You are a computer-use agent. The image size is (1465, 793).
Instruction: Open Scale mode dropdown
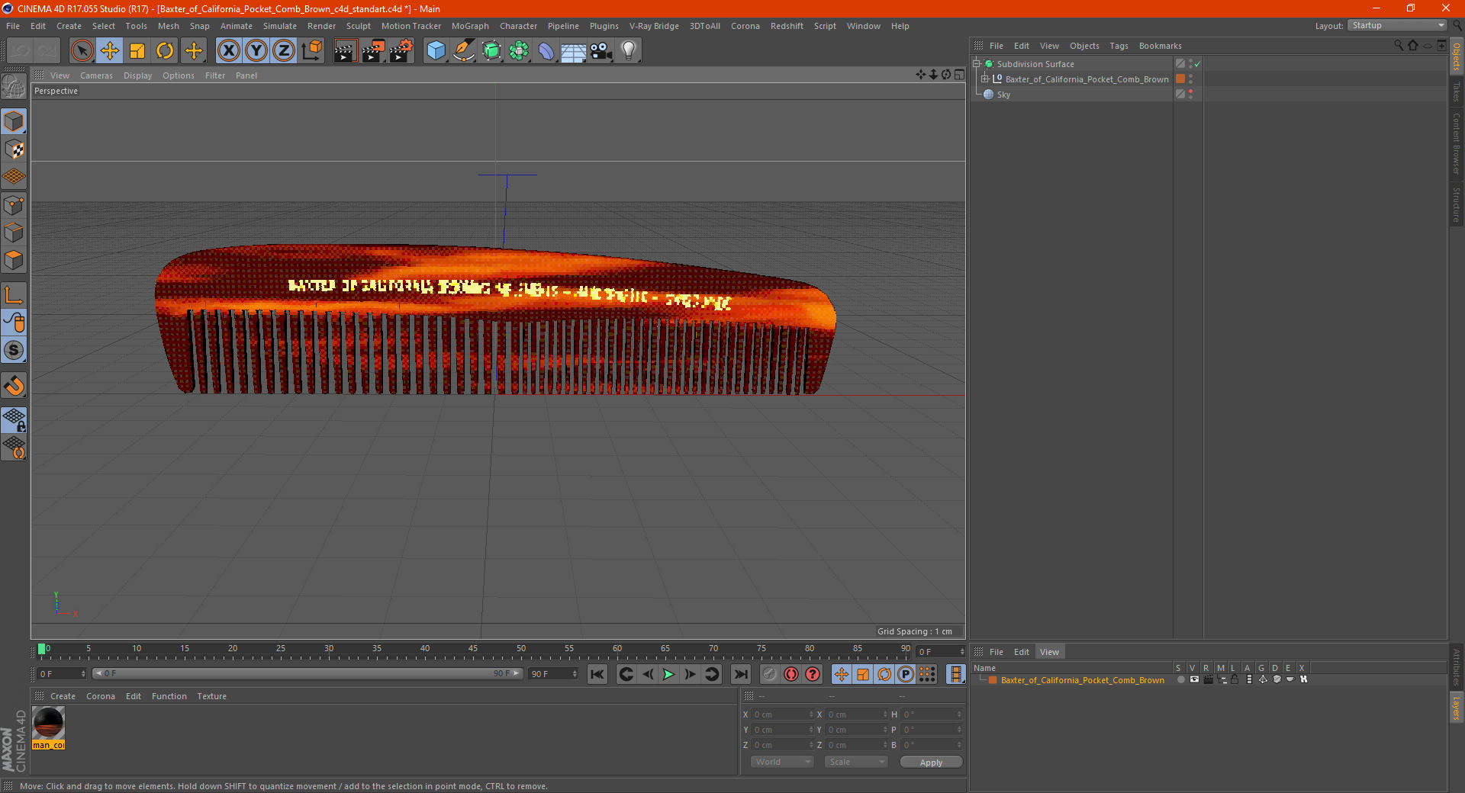click(x=856, y=762)
